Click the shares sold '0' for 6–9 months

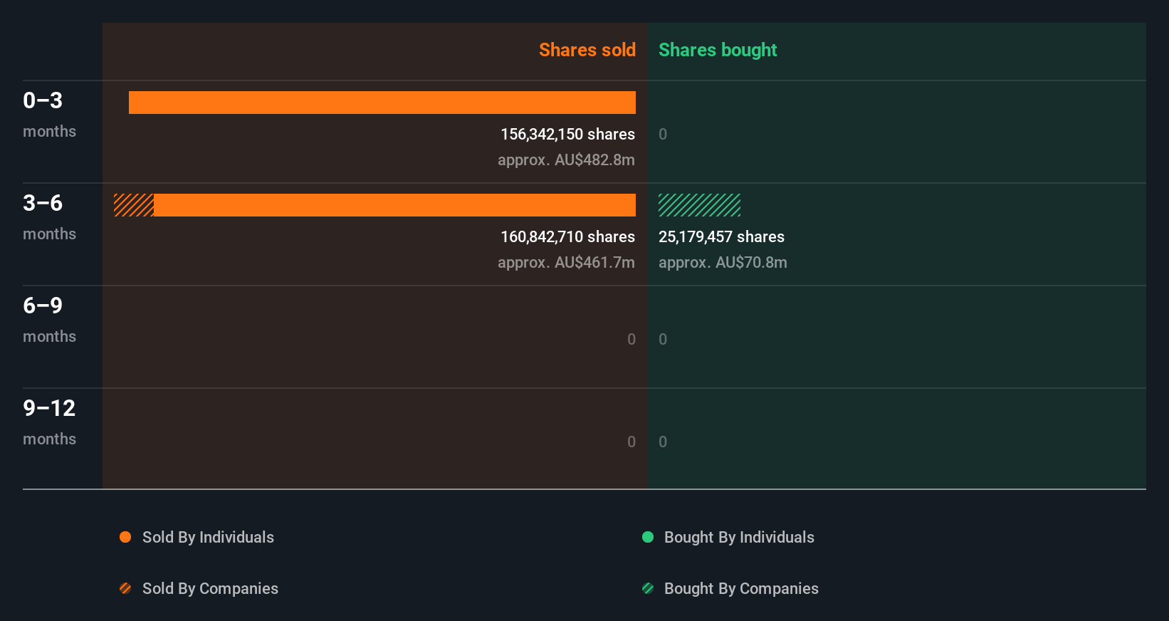click(631, 339)
